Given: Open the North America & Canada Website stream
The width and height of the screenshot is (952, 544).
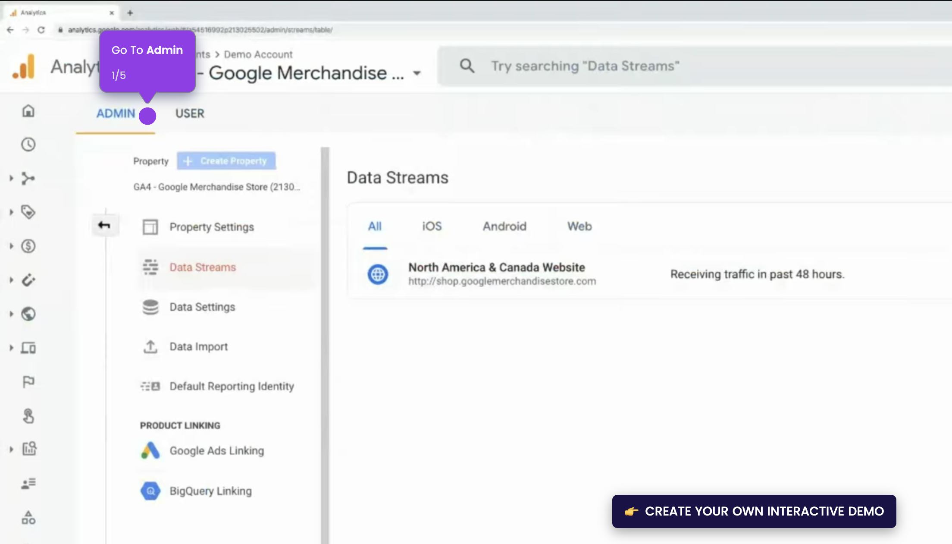Looking at the screenshot, I should tap(496, 274).
